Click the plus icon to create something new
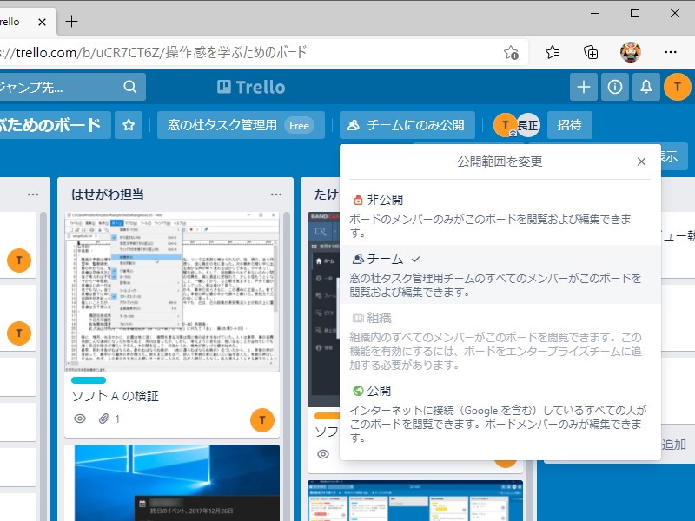This screenshot has width=695, height=521. (x=583, y=87)
